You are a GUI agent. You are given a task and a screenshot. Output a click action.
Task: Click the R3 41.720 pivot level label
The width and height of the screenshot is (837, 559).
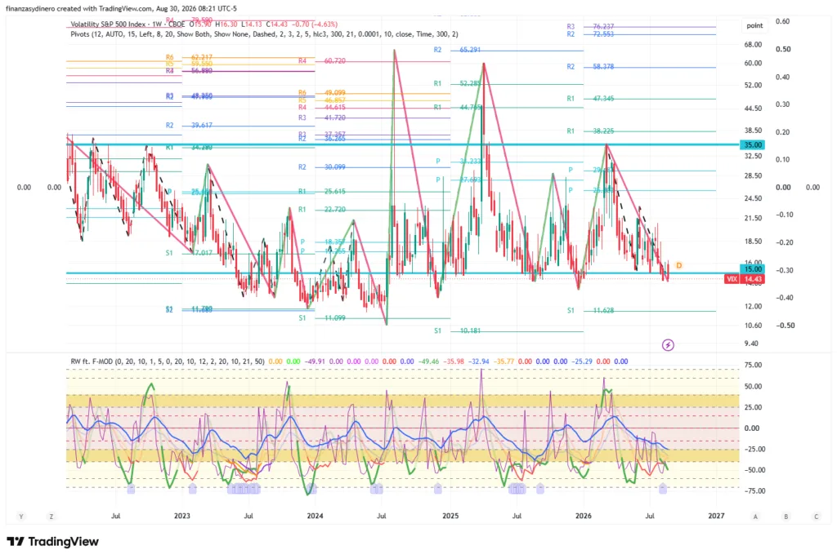322,118
